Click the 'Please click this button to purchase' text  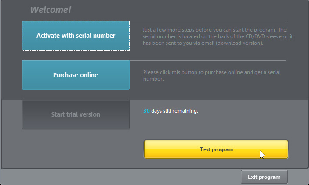pos(212,75)
